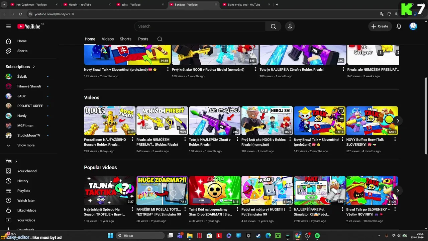Open options for 'NOVÝ Buffies Brawl Talk' video

click(x=395, y=140)
